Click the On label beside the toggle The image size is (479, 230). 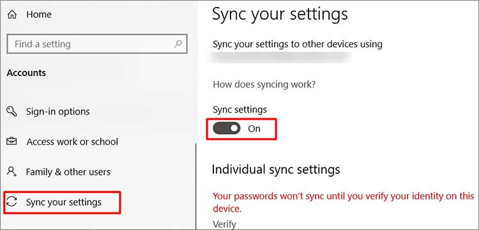[x=254, y=128]
